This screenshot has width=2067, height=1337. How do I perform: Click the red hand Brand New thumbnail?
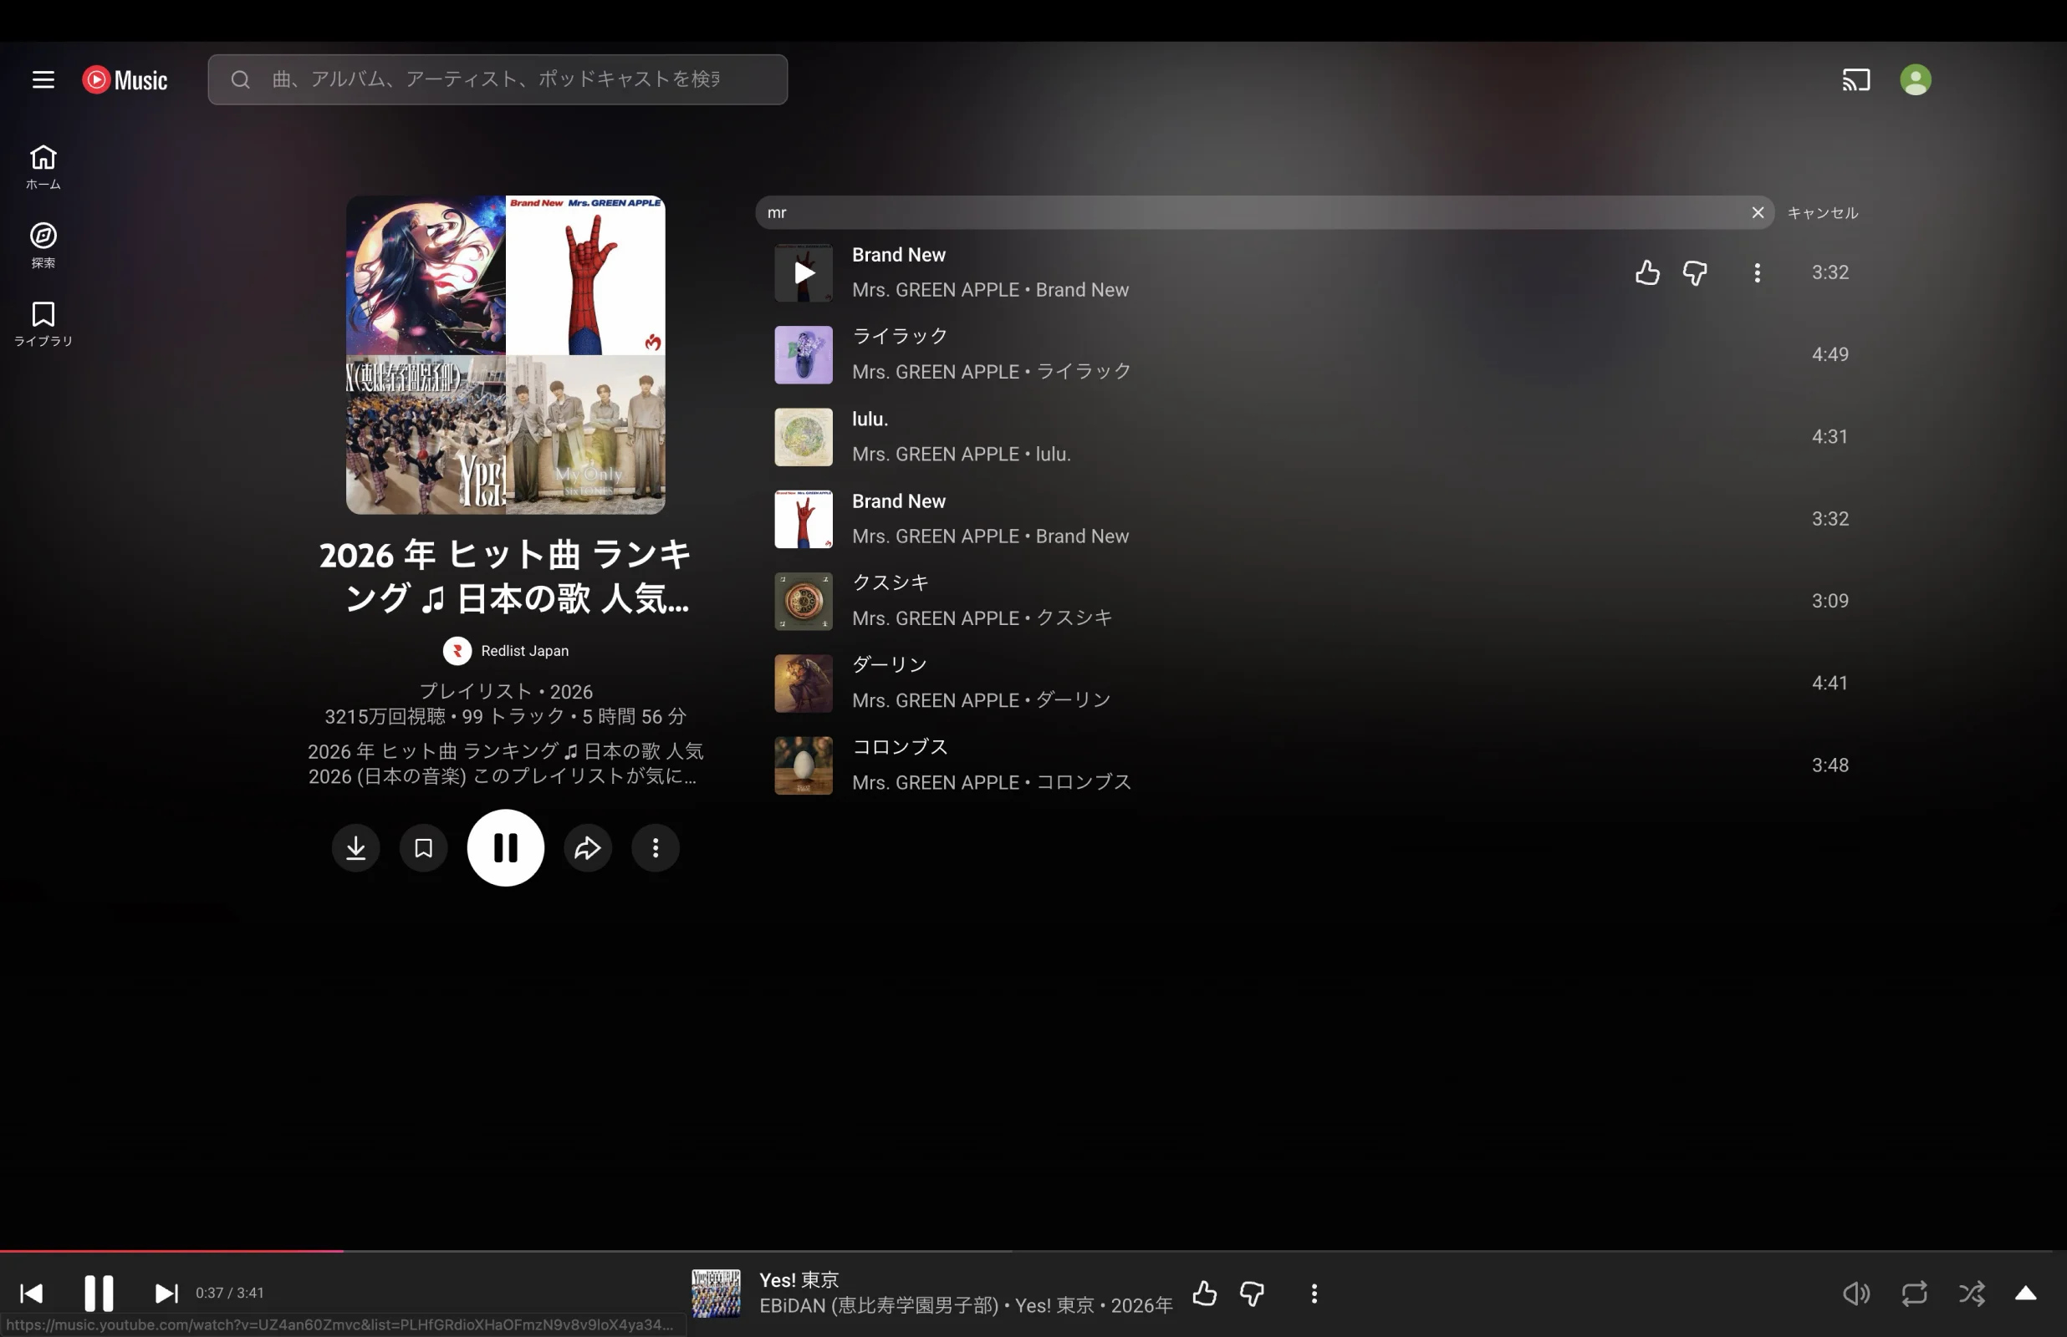click(x=804, y=519)
